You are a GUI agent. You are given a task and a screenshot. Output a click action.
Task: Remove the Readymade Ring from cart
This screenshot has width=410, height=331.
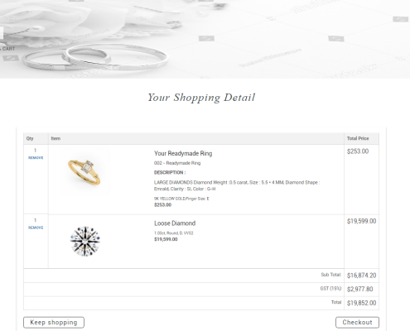(x=36, y=158)
